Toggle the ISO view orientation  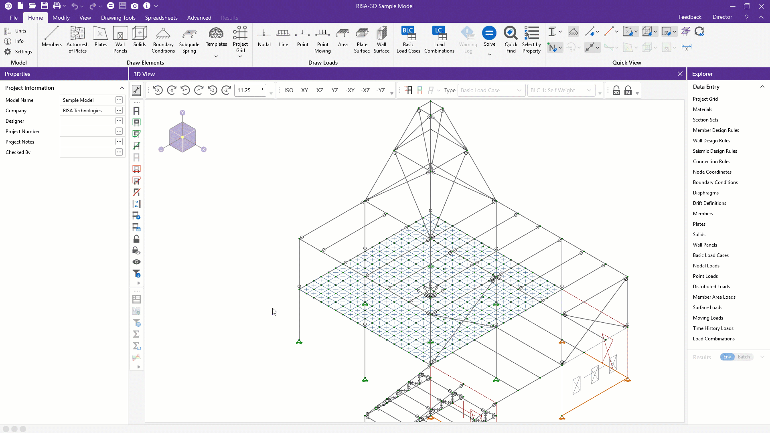point(289,90)
